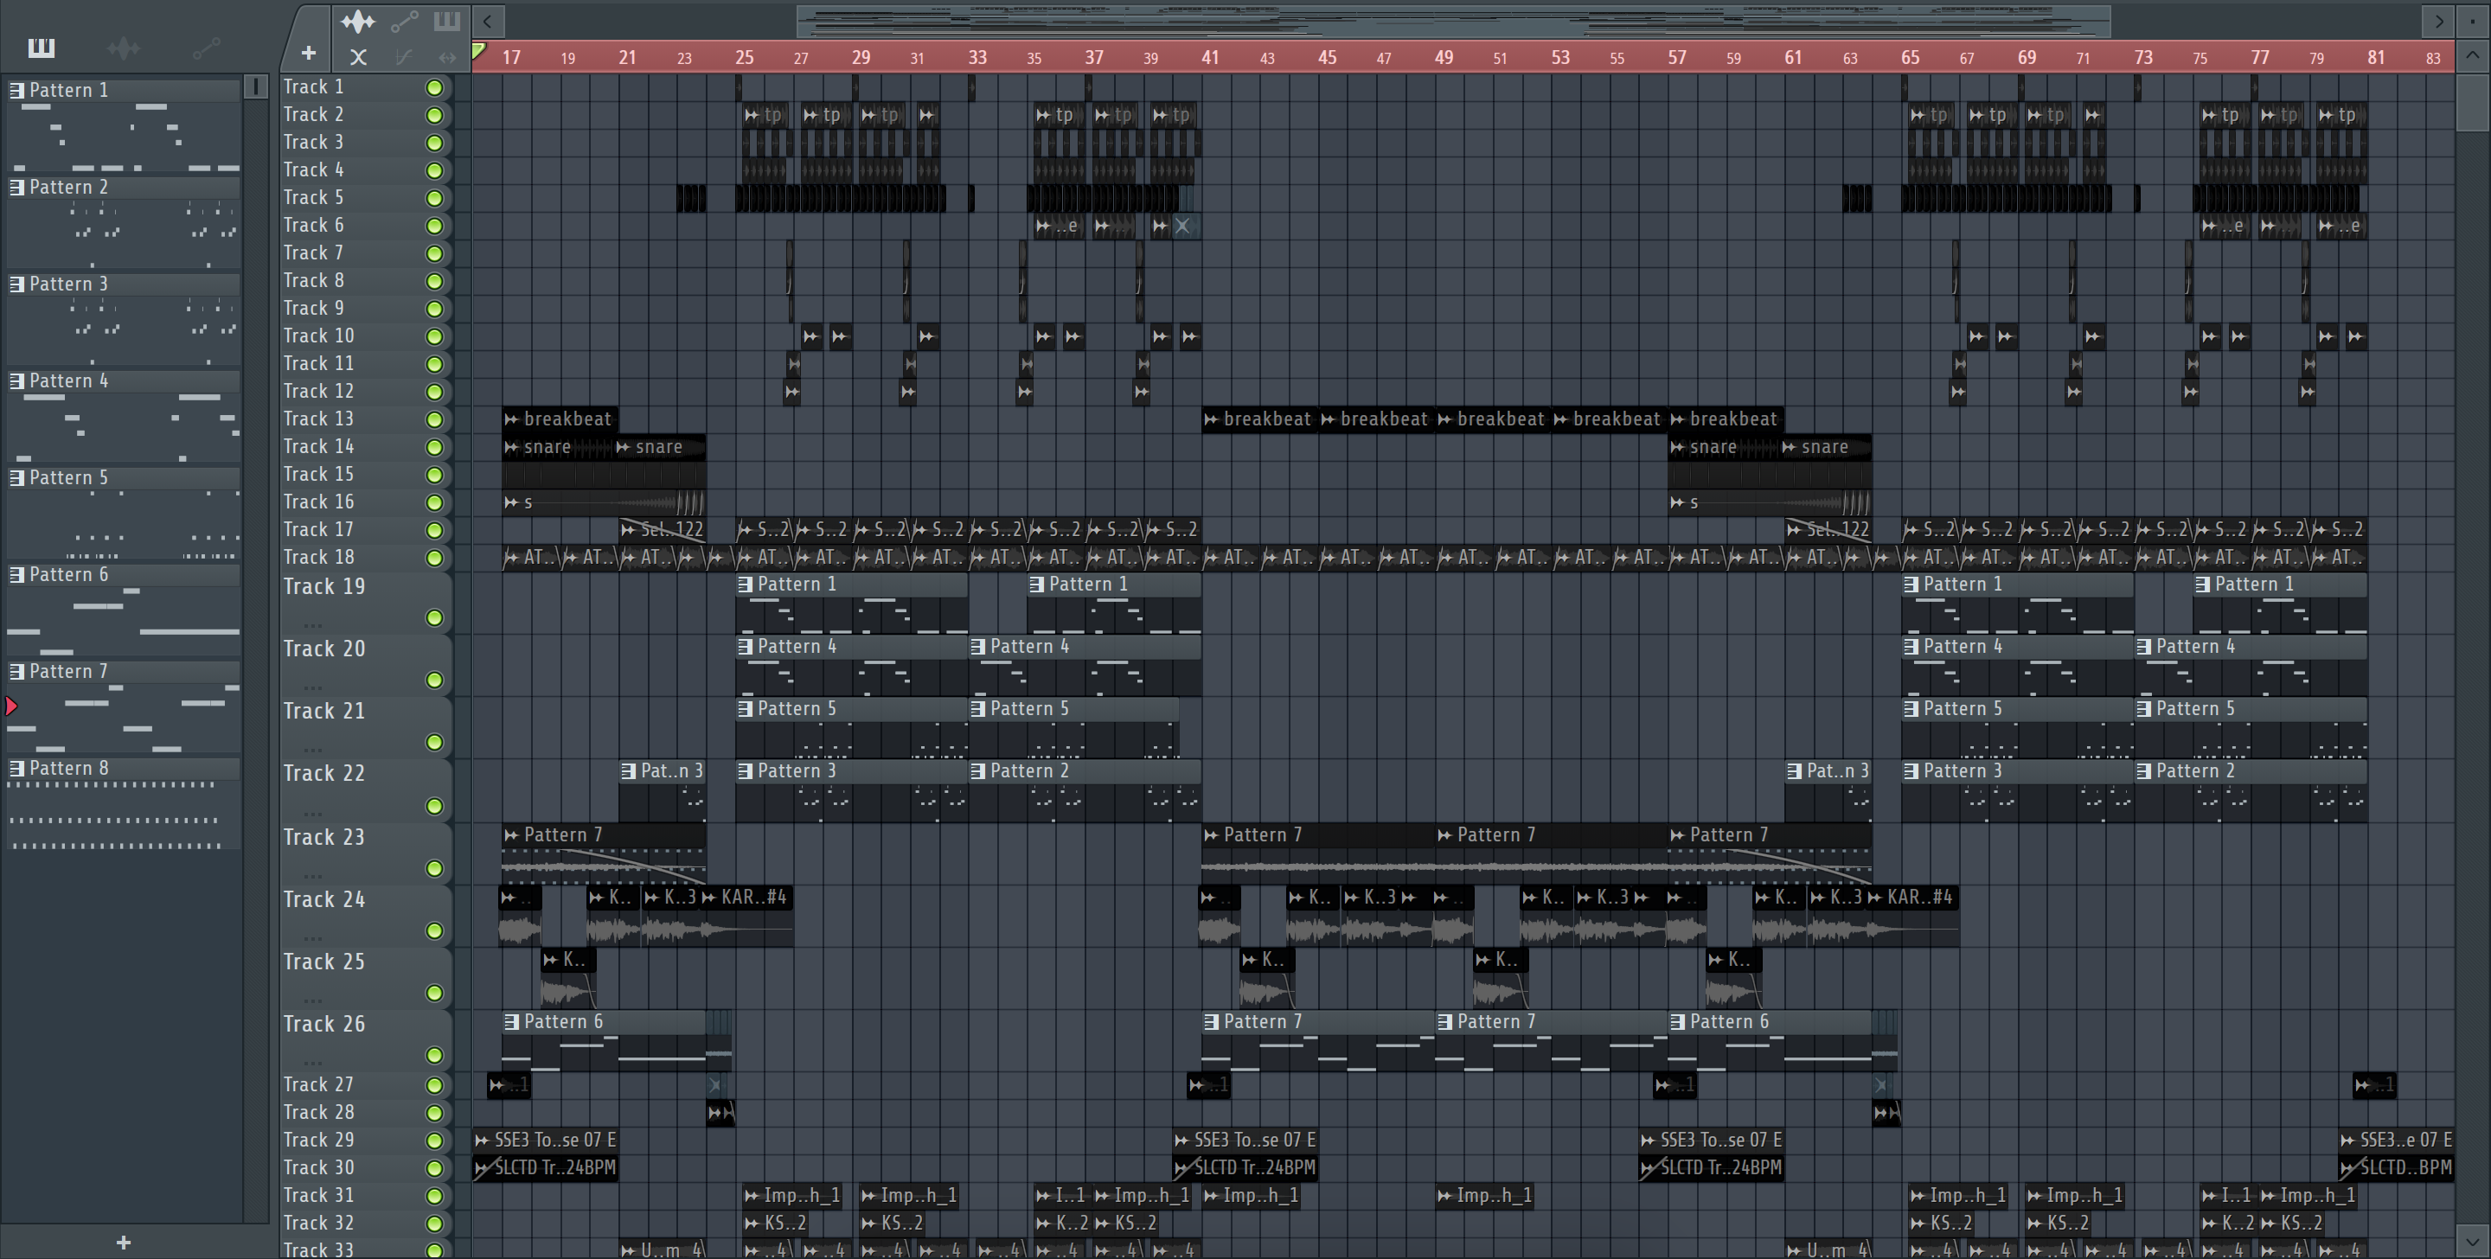The image size is (2491, 1259).
Task: Click the plus button beside the Track 1 header
Action: 309,52
